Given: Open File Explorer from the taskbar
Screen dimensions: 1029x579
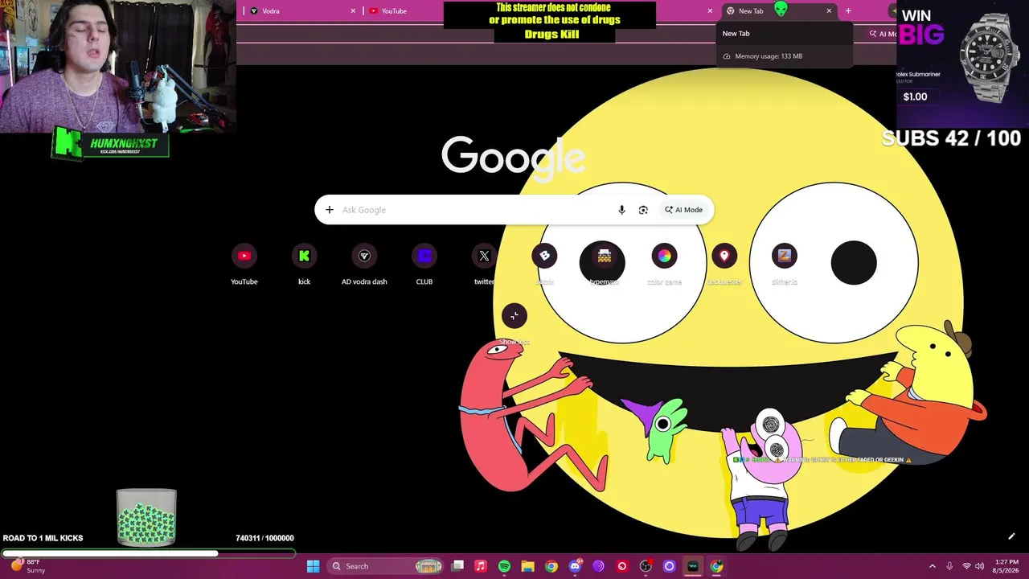Looking at the screenshot, I should pyautogui.click(x=527, y=566).
